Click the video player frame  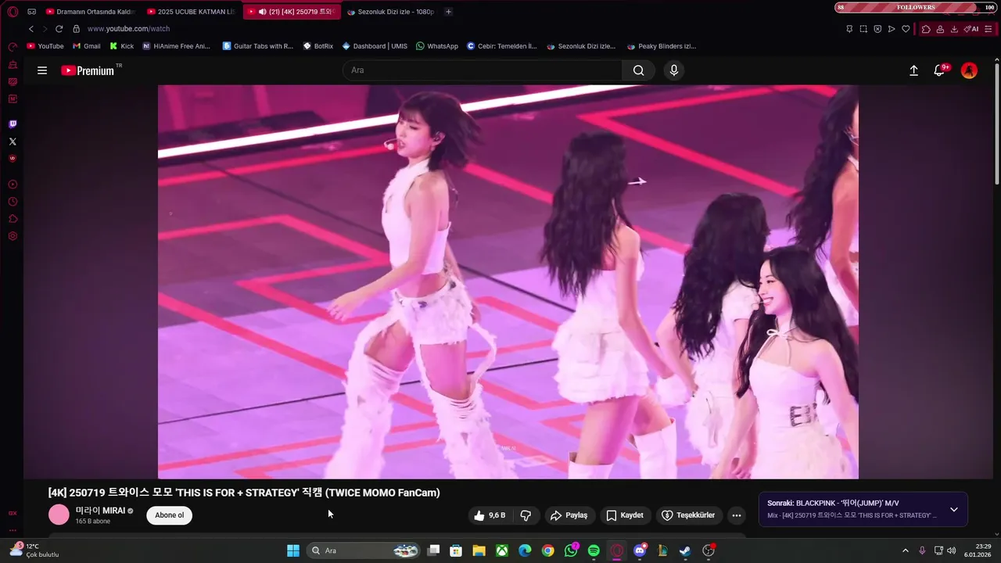(x=508, y=281)
